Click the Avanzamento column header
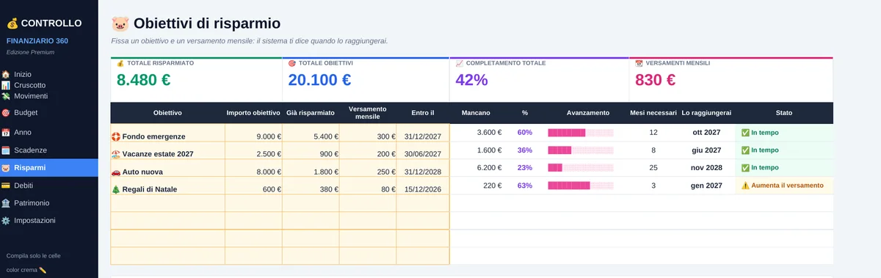This screenshot has height=278, width=881. (588, 113)
